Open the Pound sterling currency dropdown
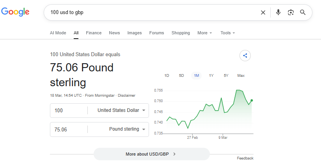 tap(127, 129)
